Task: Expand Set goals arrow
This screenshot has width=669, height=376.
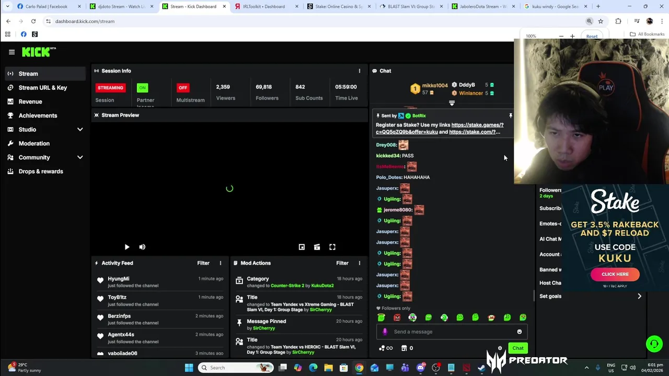Action: [639, 297]
